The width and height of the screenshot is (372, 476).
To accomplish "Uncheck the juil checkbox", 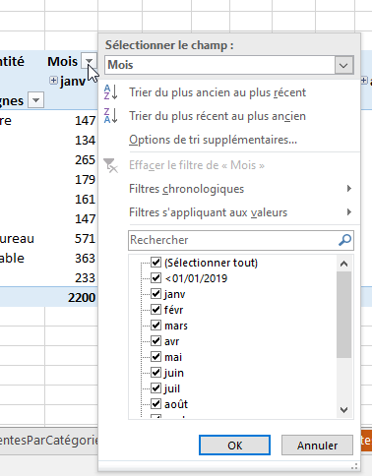I will 155,388.
